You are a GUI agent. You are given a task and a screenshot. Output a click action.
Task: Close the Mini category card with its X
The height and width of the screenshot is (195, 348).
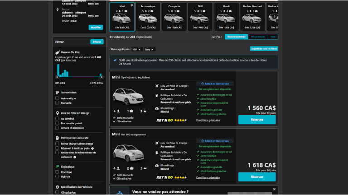click(x=131, y=5)
